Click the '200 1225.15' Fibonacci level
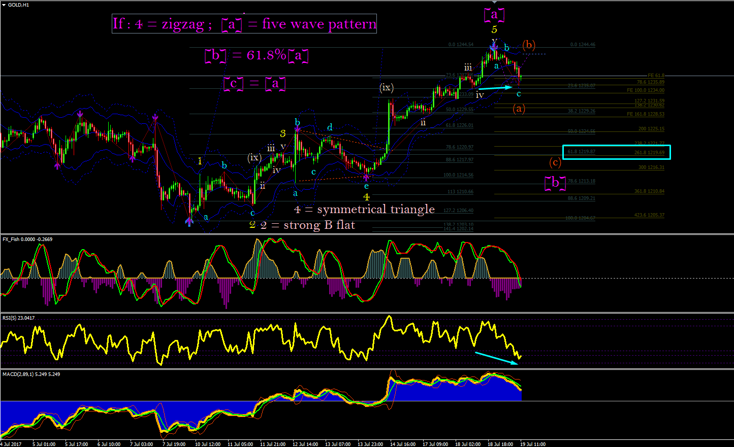 click(651, 129)
